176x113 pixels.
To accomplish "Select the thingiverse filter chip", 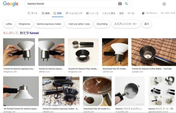I will click(24, 24).
